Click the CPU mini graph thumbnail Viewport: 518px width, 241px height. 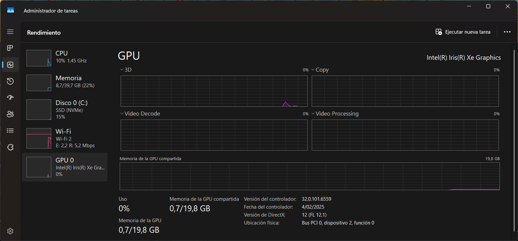coord(39,58)
